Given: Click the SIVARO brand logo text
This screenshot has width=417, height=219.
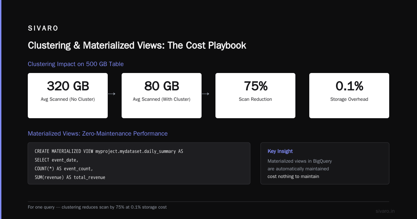Looking at the screenshot, I should click(x=43, y=29).
